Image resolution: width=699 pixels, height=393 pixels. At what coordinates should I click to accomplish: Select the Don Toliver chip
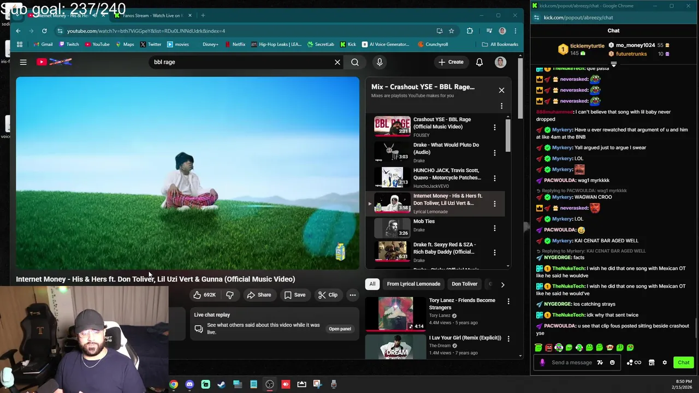[x=464, y=284]
